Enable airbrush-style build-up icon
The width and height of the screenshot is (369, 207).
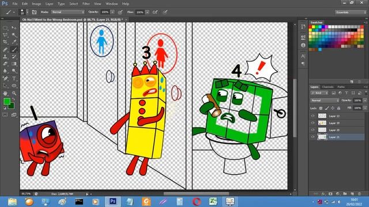[155, 12]
